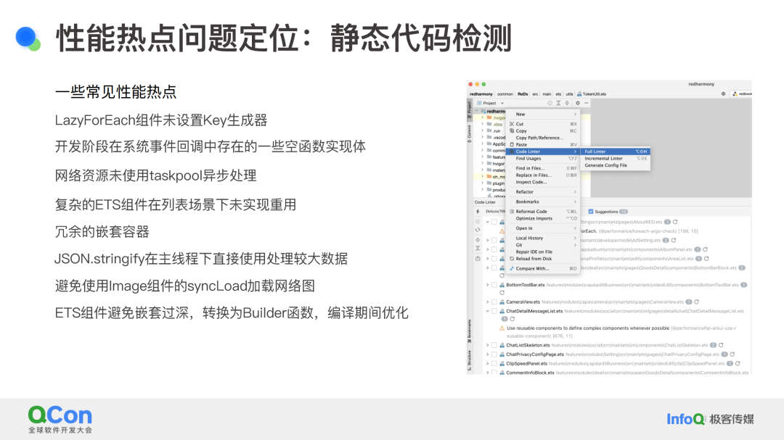Select Full Linter in the submenu
The width and height of the screenshot is (784, 440).
tap(616, 151)
